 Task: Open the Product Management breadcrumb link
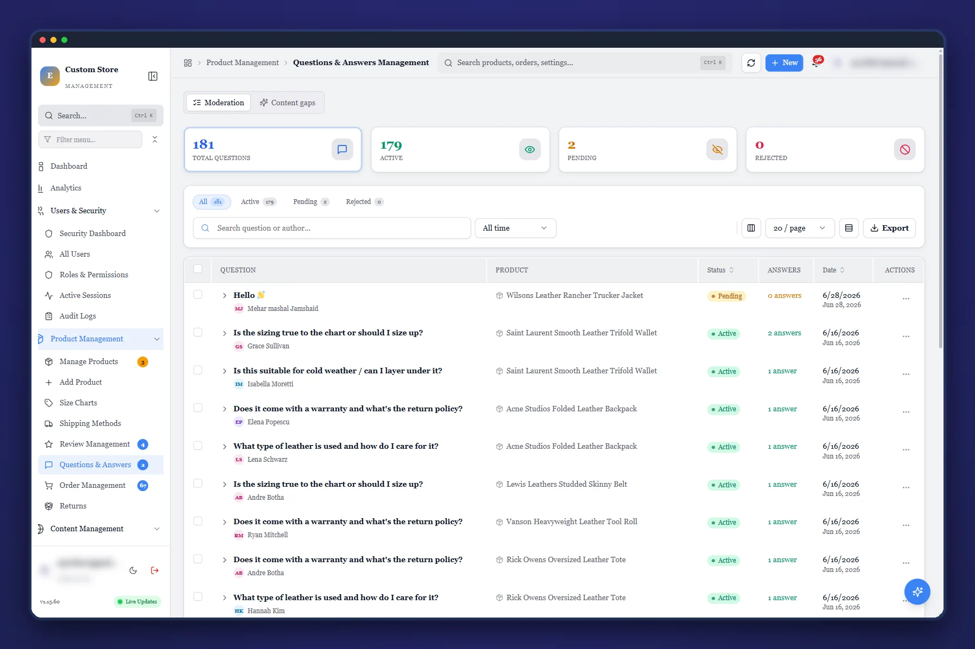pyautogui.click(x=242, y=63)
